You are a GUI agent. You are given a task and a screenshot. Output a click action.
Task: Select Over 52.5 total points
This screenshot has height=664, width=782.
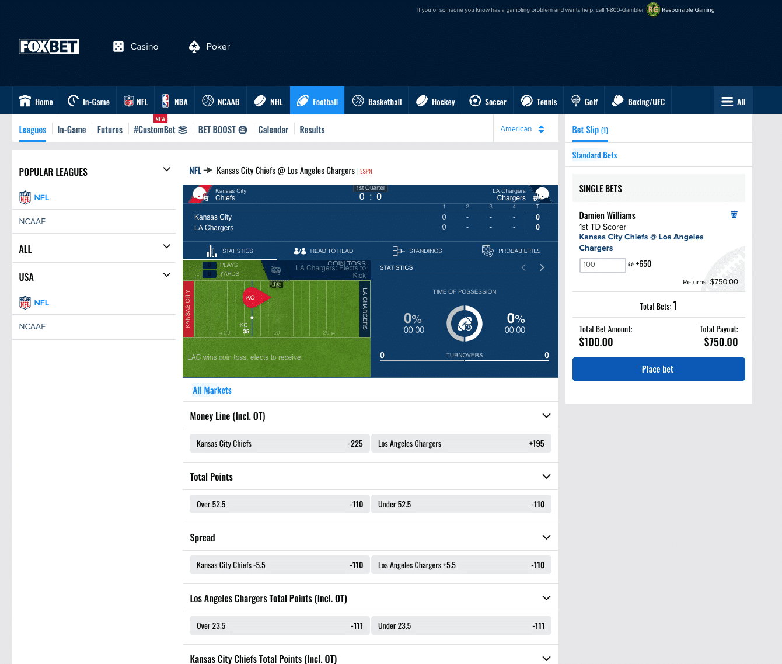click(x=280, y=504)
